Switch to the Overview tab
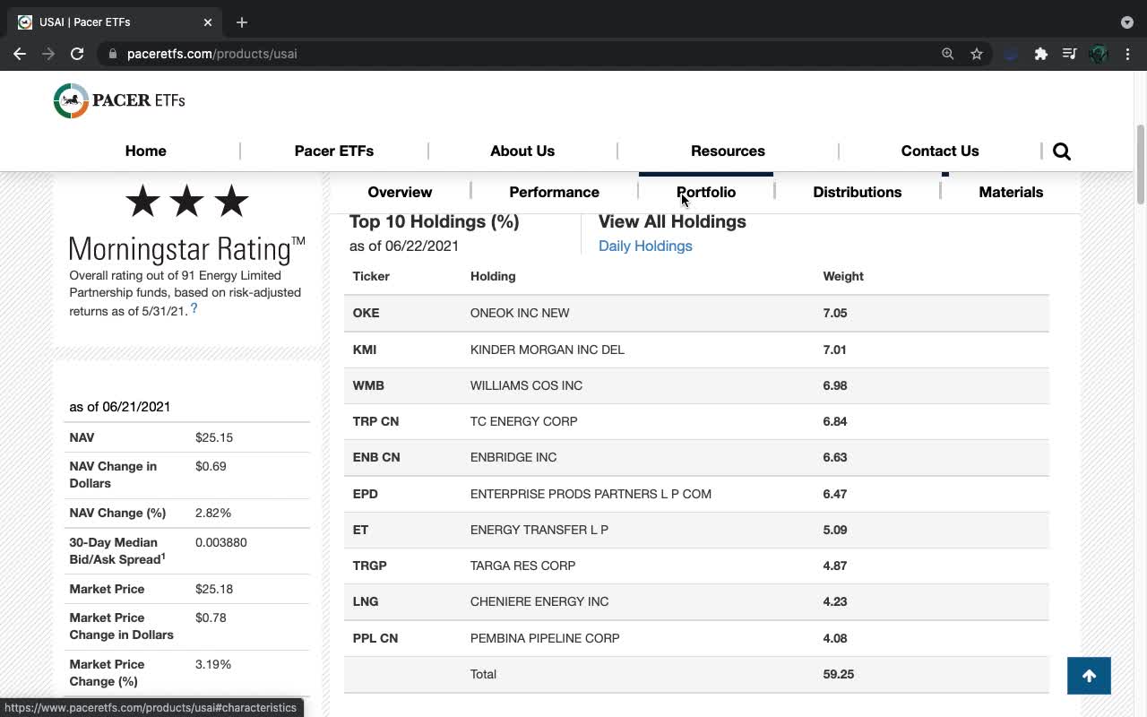1147x717 pixels. pyautogui.click(x=400, y=192)
